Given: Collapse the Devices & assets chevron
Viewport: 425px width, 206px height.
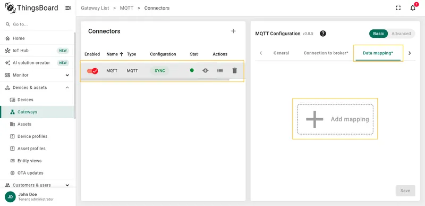Looking at the screenshot, I should [x=67, y=87].
